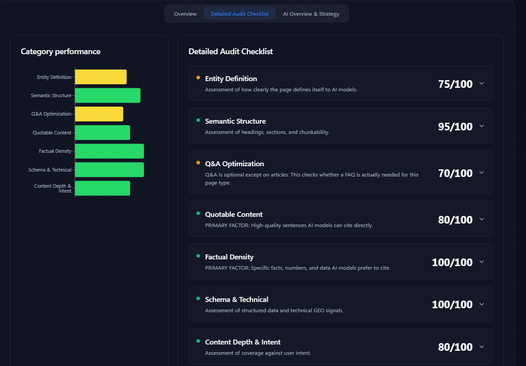Click the 80/100 score for Content Depth & Intent
The image size is (526, 366).
(455, 347)
